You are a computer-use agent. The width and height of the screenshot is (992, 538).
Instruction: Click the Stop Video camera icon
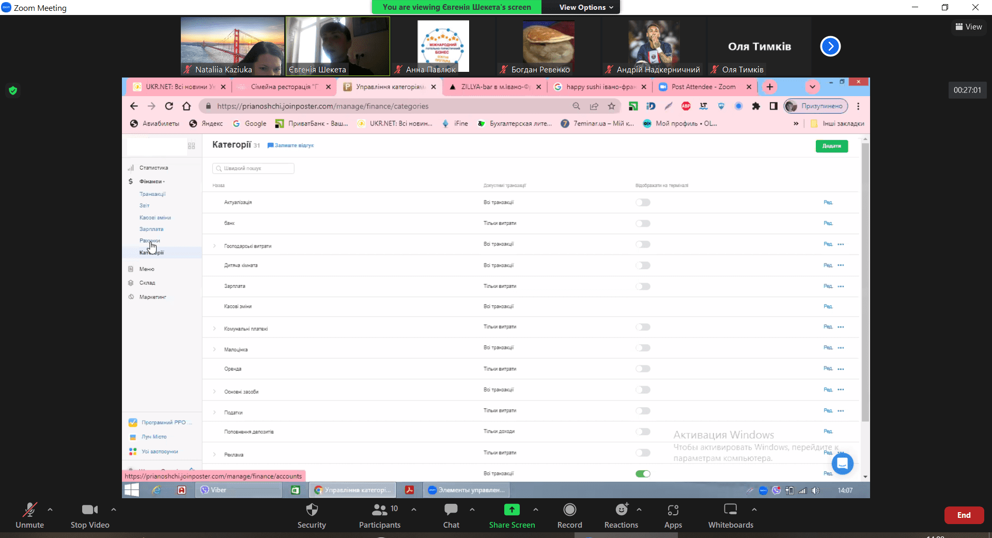pyautogui.click(x=89, y=510)
